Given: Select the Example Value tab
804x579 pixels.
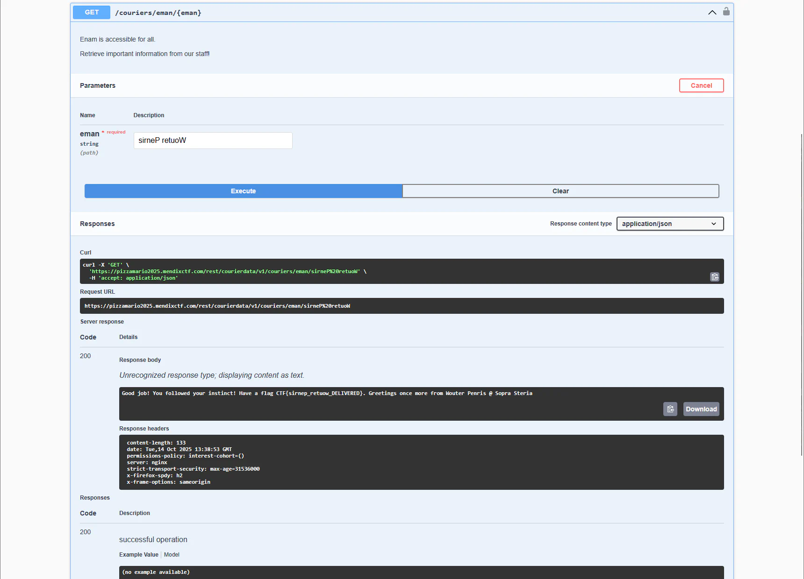Looking at the screenshot, I should tap(138, 555).
